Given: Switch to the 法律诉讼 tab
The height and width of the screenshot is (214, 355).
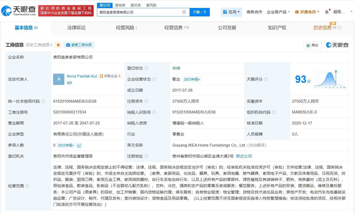Looking at the screenshot, I should tap(76, 28).
